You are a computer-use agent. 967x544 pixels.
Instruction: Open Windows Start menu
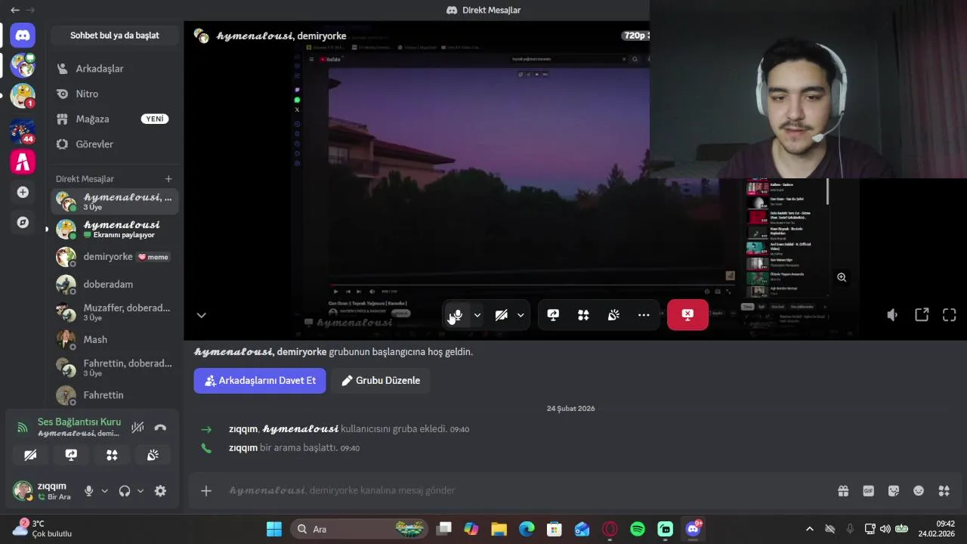pos(274,529)
